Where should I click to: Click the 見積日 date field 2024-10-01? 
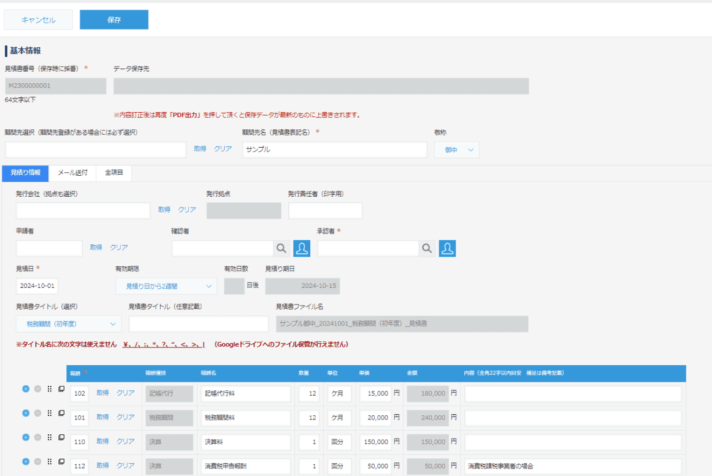coord(37,286)
